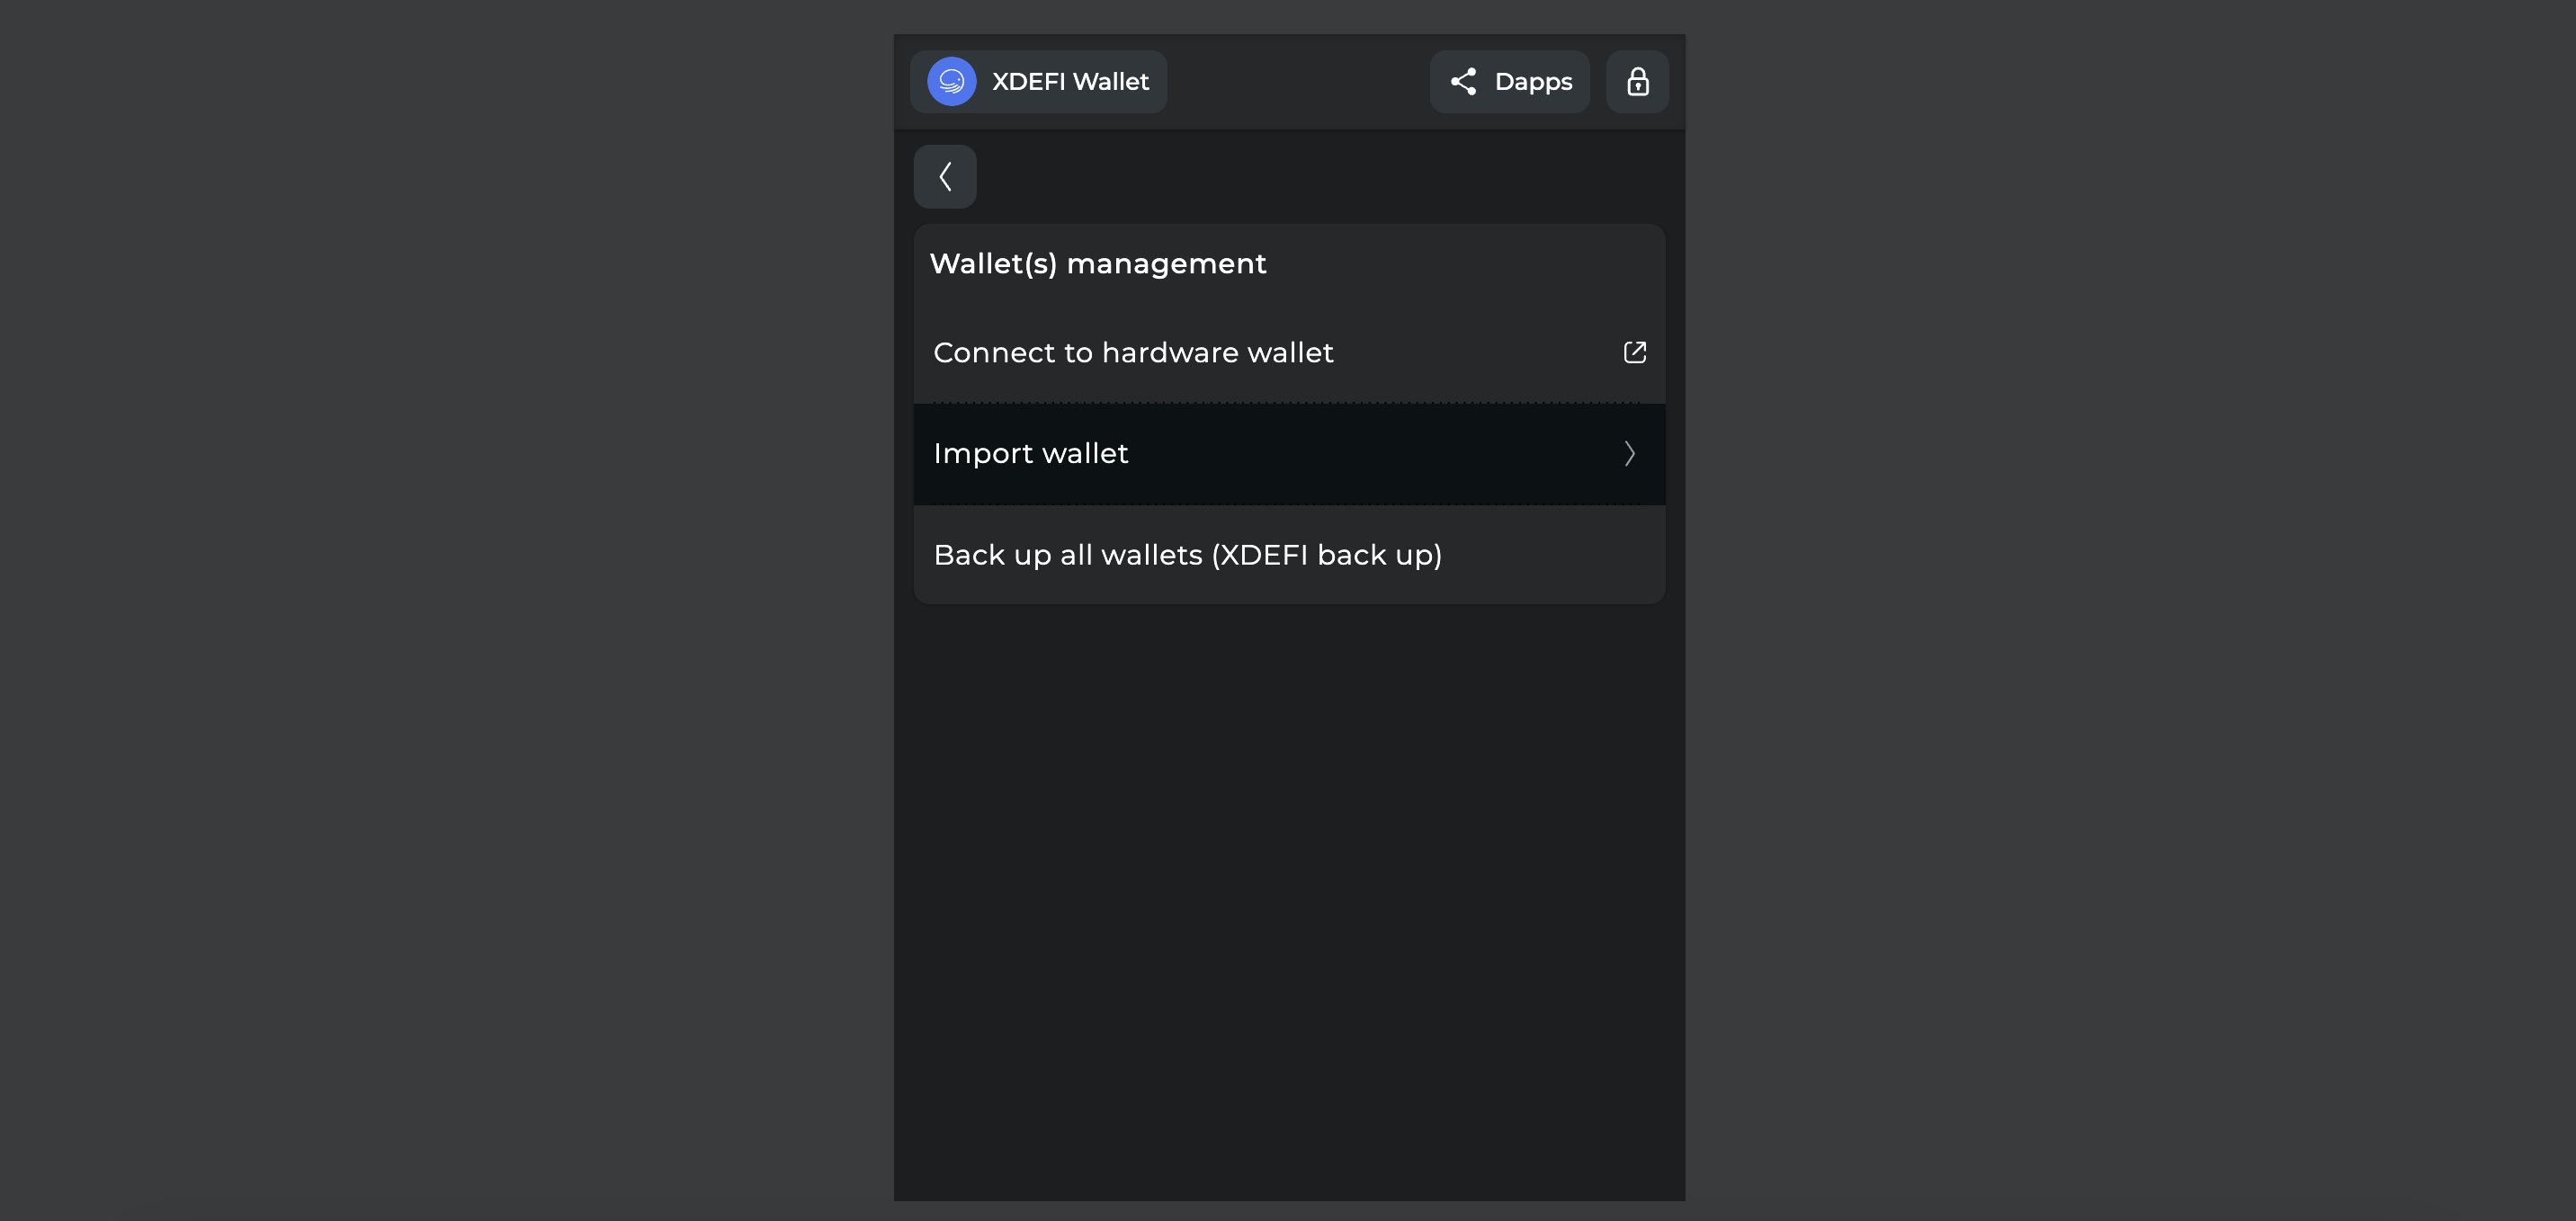This screenshot has height=1221, width=2576.
Task: Open the XDEFI Wallet header button
Action: (1038, 81)
